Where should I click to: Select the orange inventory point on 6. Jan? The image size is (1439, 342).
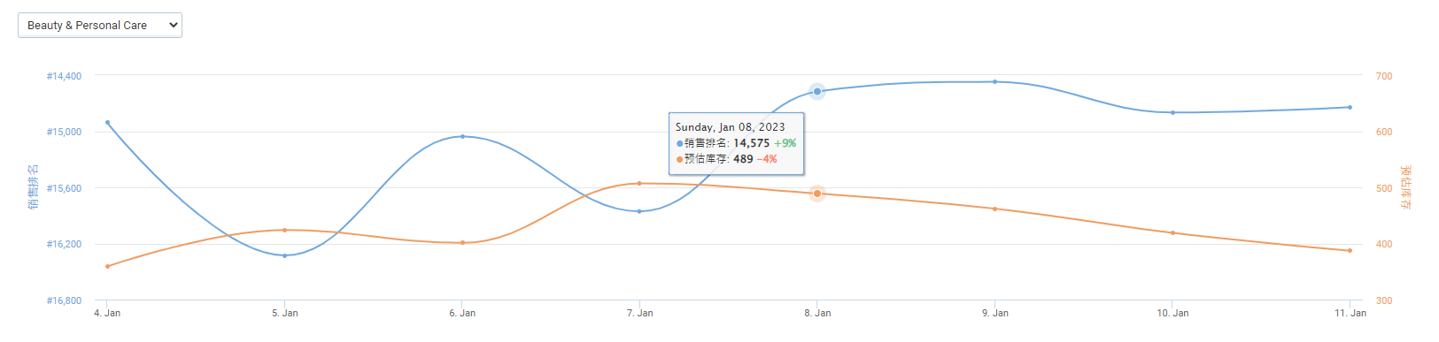point(462,242)
